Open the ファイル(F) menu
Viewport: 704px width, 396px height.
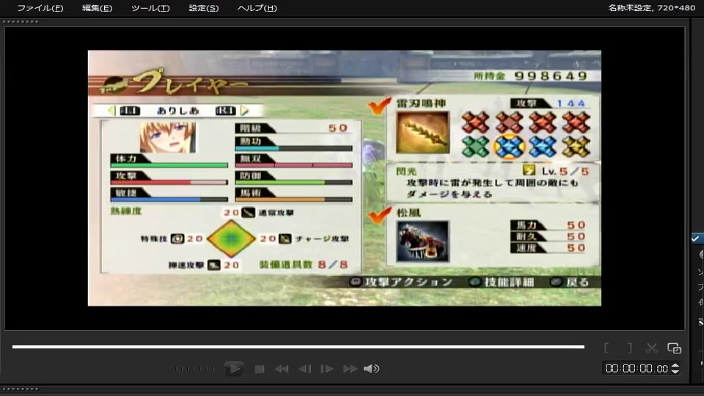[x=40, y=8]
